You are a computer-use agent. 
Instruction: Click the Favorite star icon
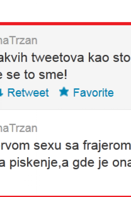click(x=64, y=92)
